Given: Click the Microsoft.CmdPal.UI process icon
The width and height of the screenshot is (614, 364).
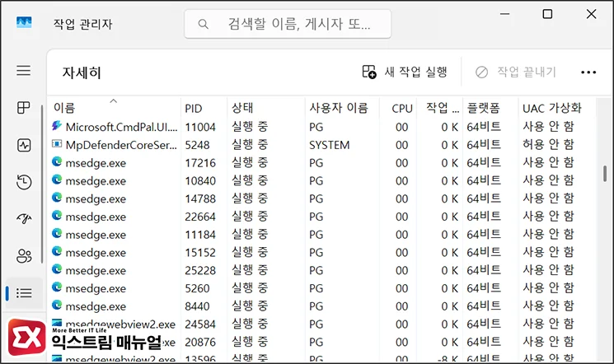Looking at the screenshot, I should [57, 126].
